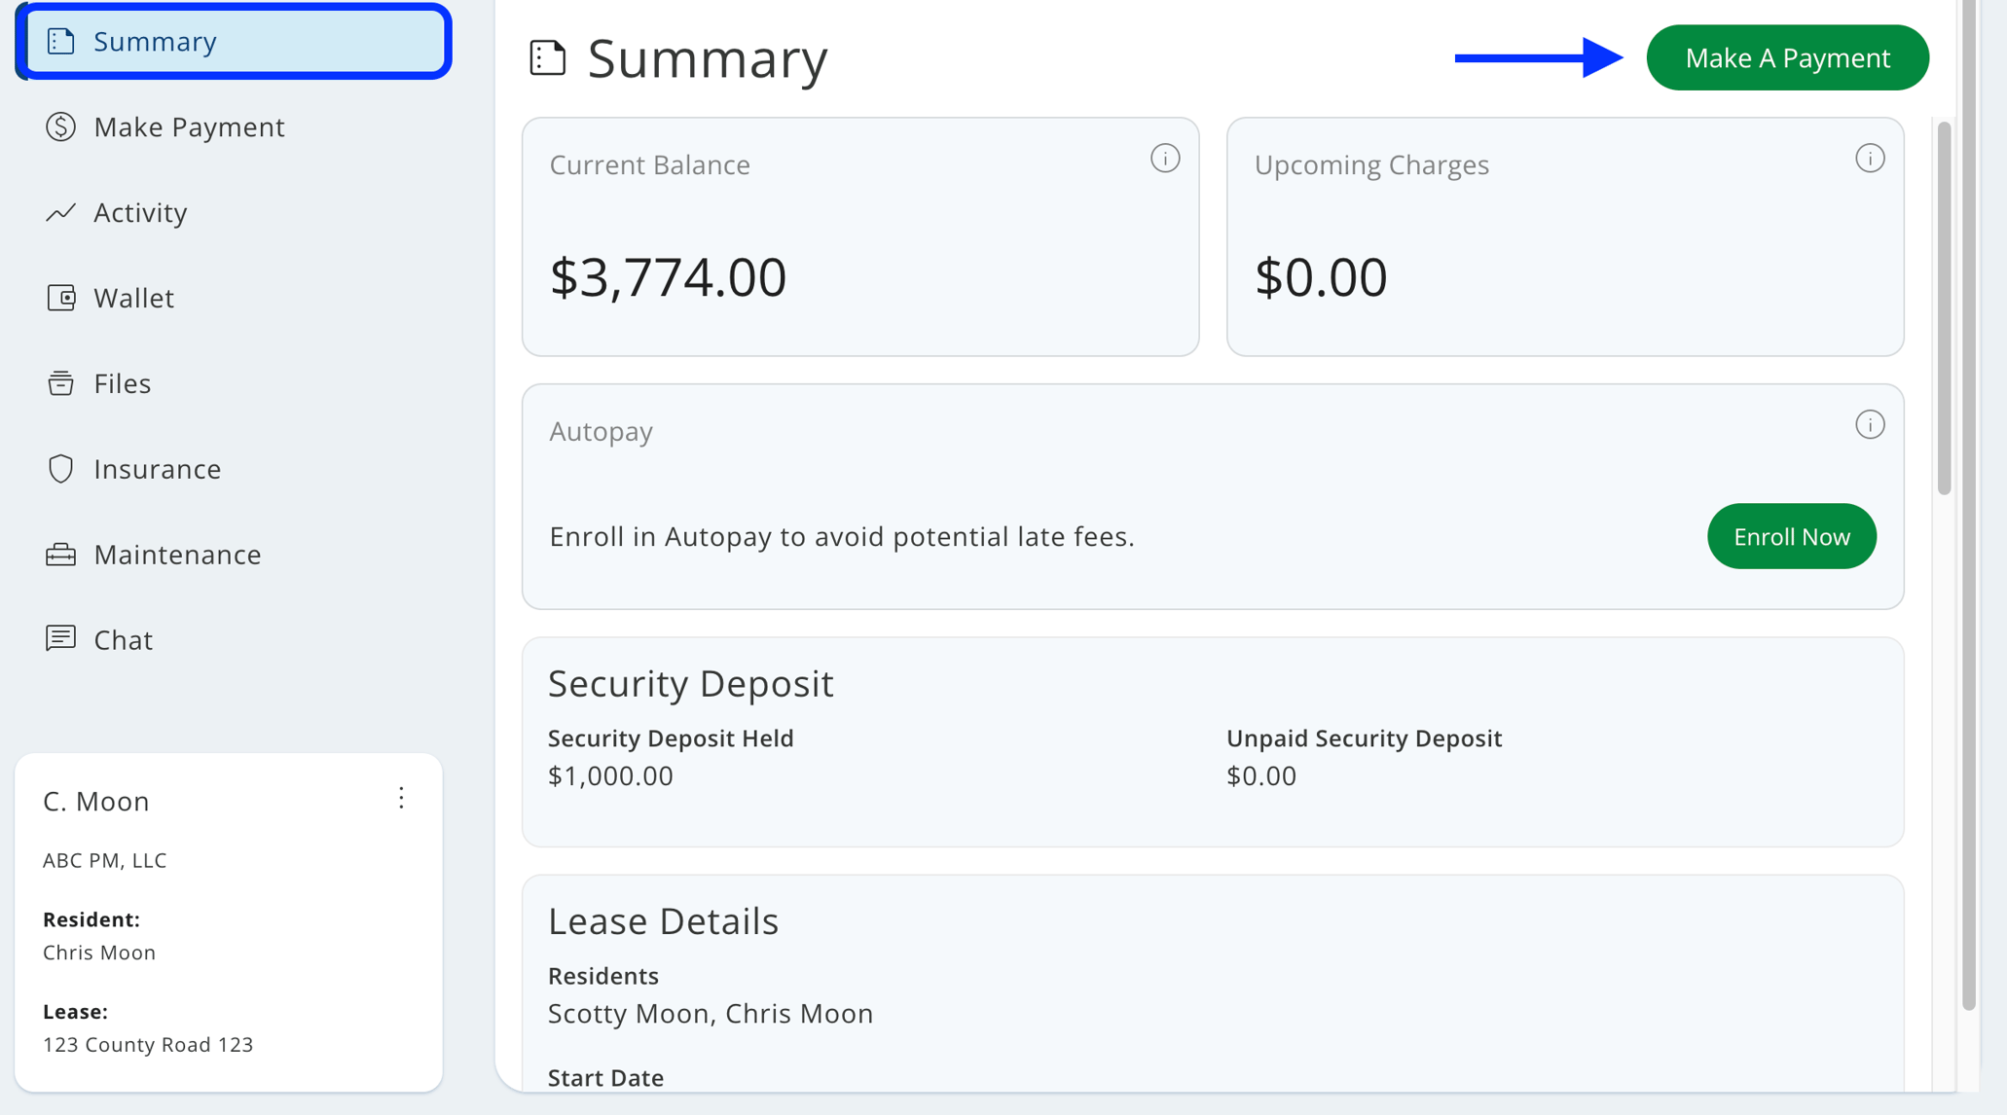Open the Current Balance info tooltip

(x=1165, y=158)
